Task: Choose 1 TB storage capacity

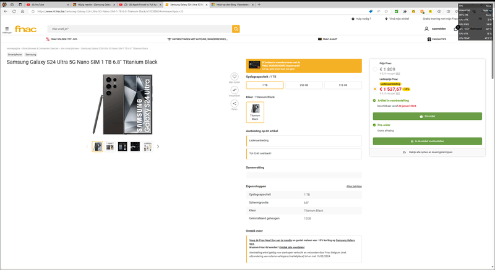Action: click(265, 85)
